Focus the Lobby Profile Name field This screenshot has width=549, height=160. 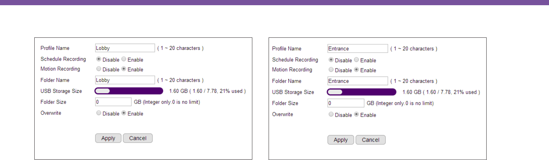125,48
